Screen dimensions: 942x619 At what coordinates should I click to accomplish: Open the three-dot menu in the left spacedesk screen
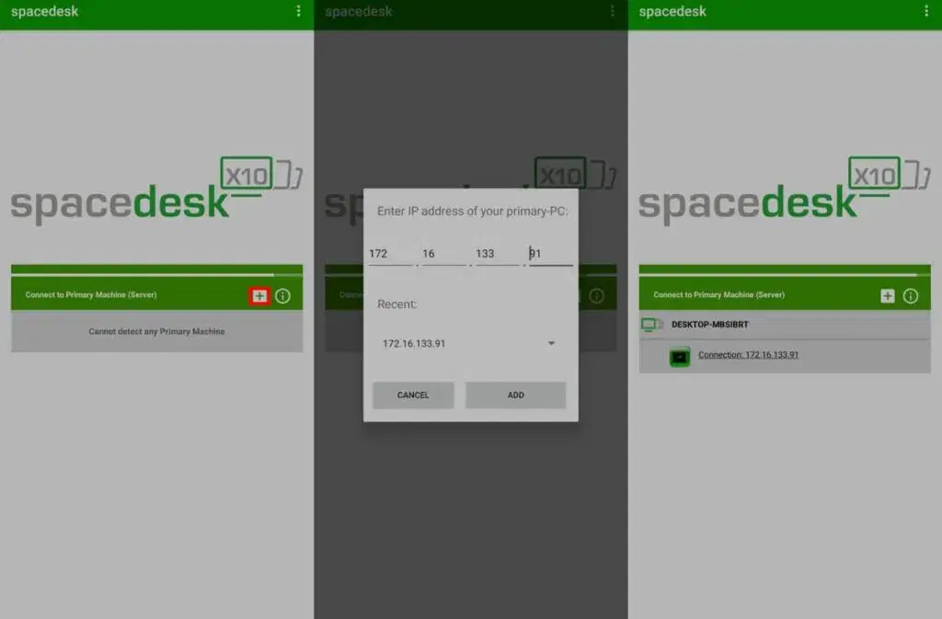[299, 11]
